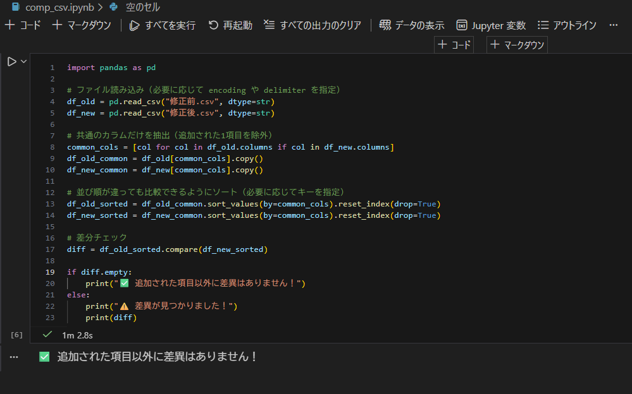Place cursor on the 'import pandas as pd' line
Viewport: 632px width, 394px height.
coord(111,68)
